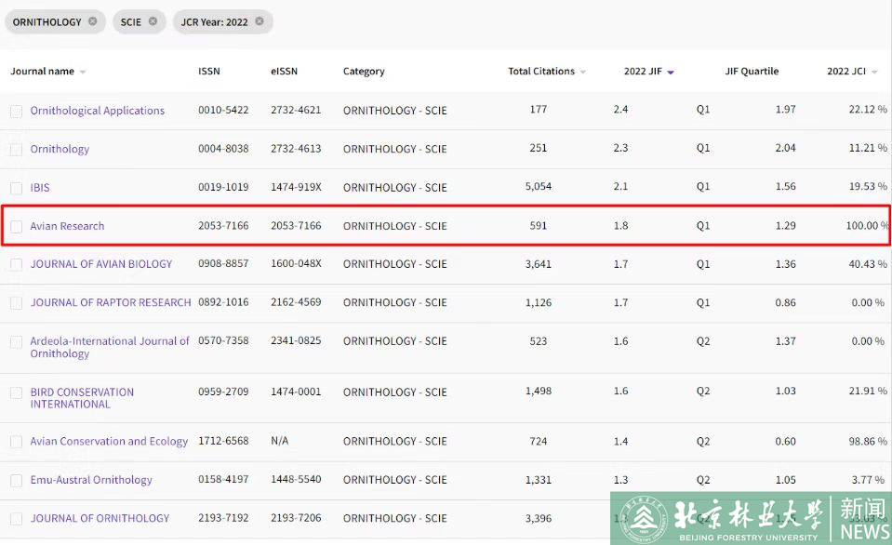This screenshot has height=545, width=892.
Task: Open Emu-Austral Ornithology journal link
Action: pyautogui.click(x=91, y=480)
